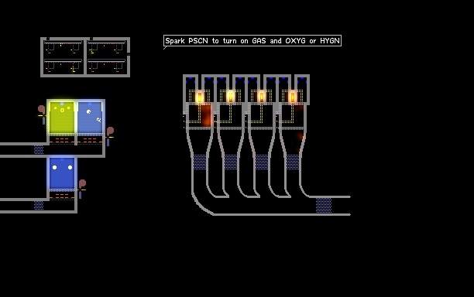The width and height of the screenshot is (474, 297).
Task: Click the light-blue tank beside the yellow tank
Action: [x=90, y=118]
